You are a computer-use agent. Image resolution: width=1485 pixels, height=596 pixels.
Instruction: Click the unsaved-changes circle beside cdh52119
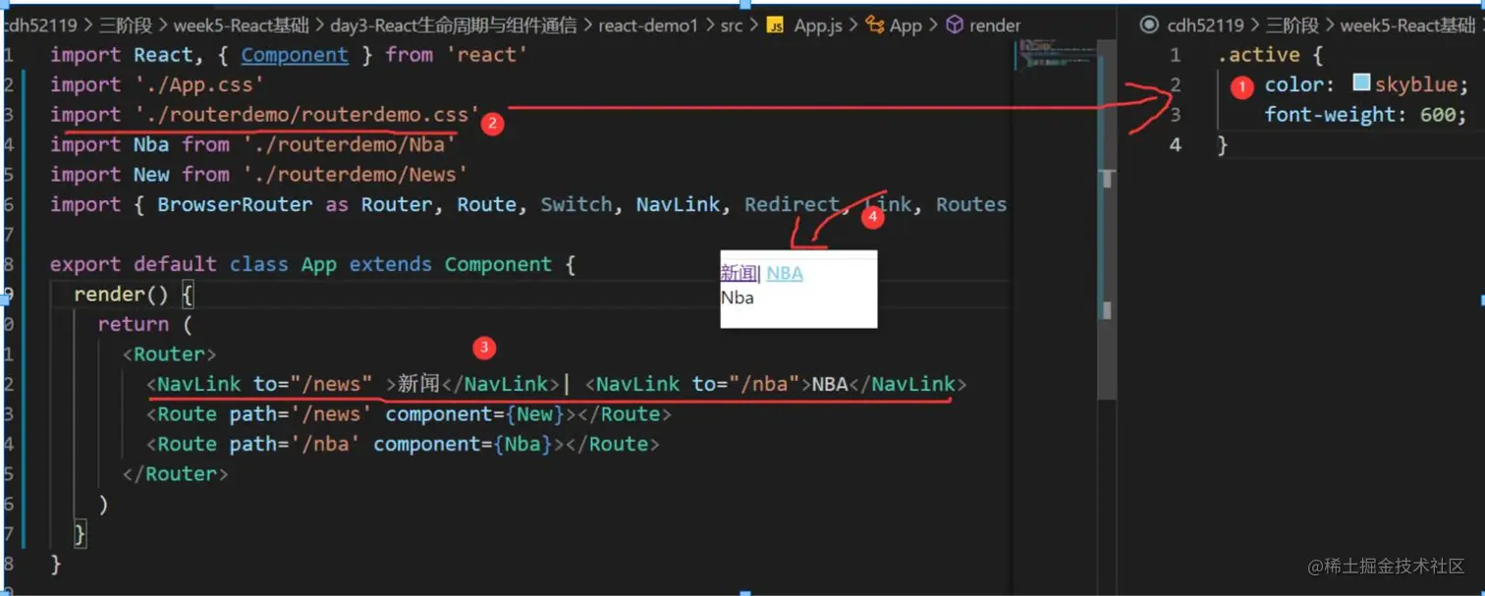click(1151, 25)
